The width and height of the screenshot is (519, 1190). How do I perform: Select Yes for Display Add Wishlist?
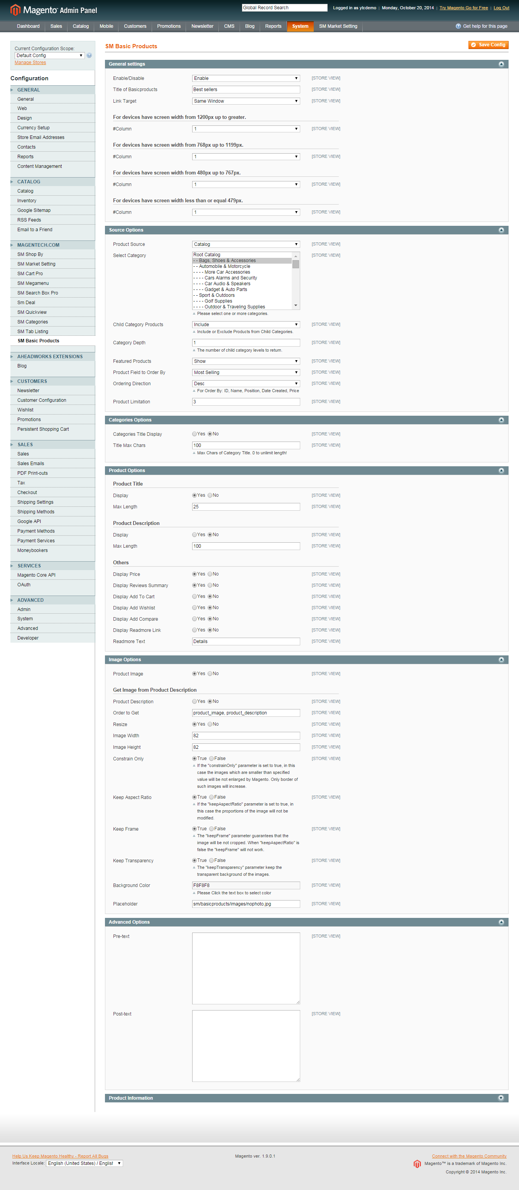[194, 608]
